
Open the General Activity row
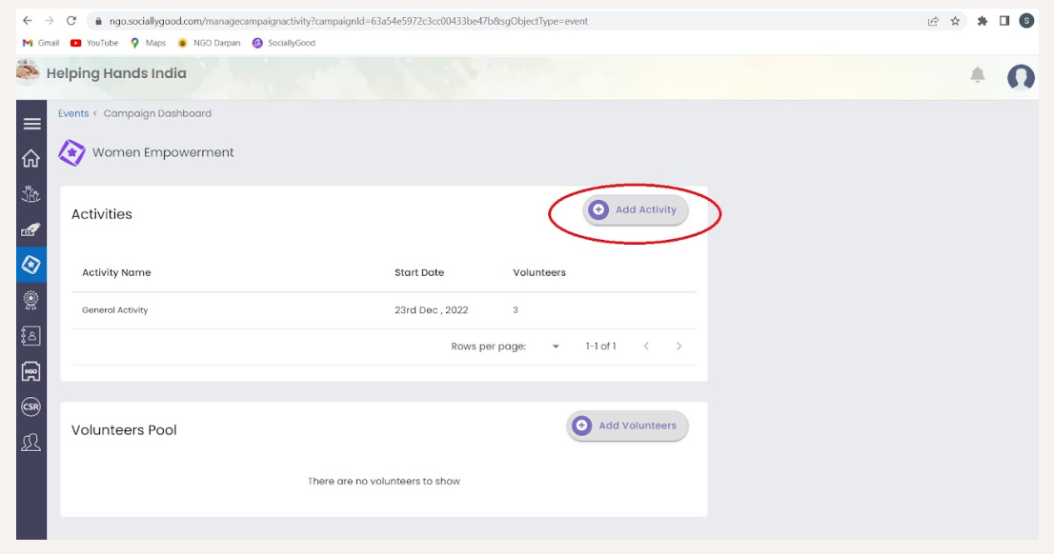[384, 310]
